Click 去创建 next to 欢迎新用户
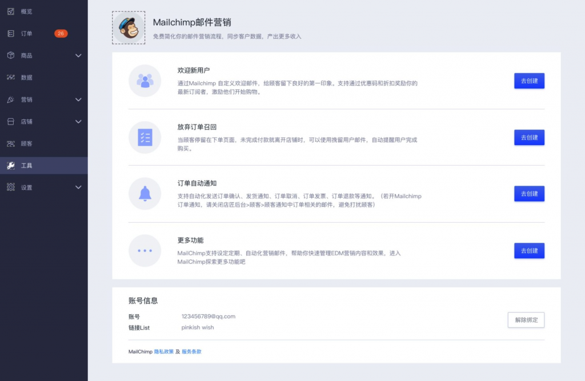This screenshot has height=381, width=585. pyautogui.click(x=528, y=81)
